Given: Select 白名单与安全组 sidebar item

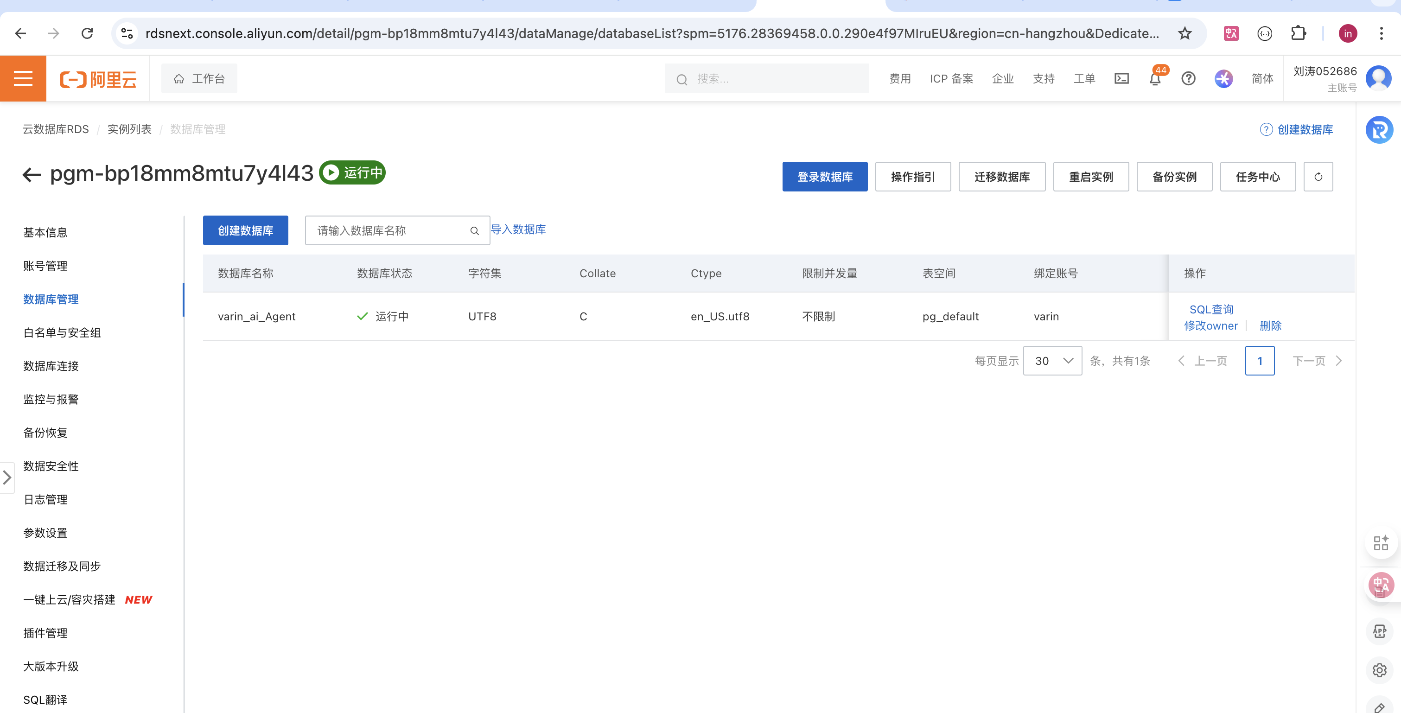Looking at the screenshot, I should click(x=62, y=333).
